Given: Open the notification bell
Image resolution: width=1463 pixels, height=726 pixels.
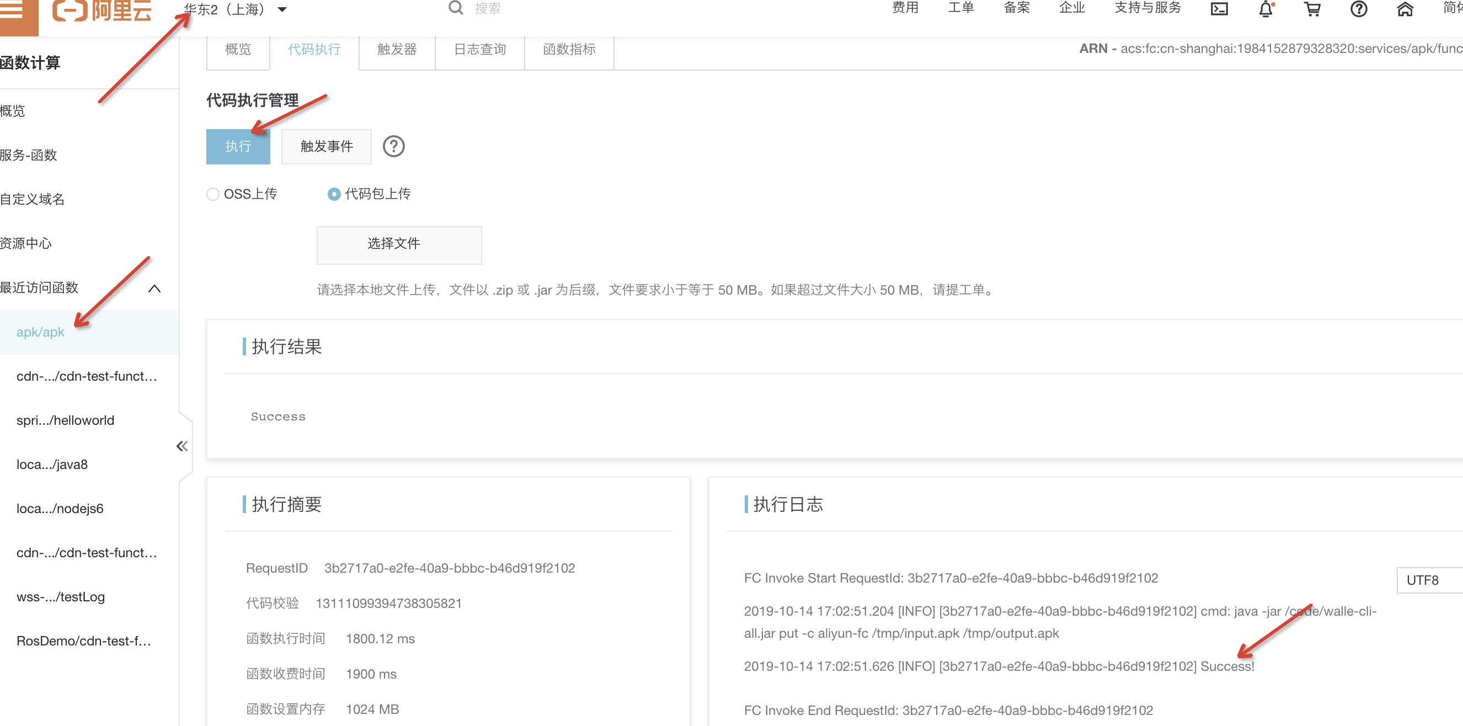Looking at the screenshot, I should pyautogui.click(x=1266, y=9).
